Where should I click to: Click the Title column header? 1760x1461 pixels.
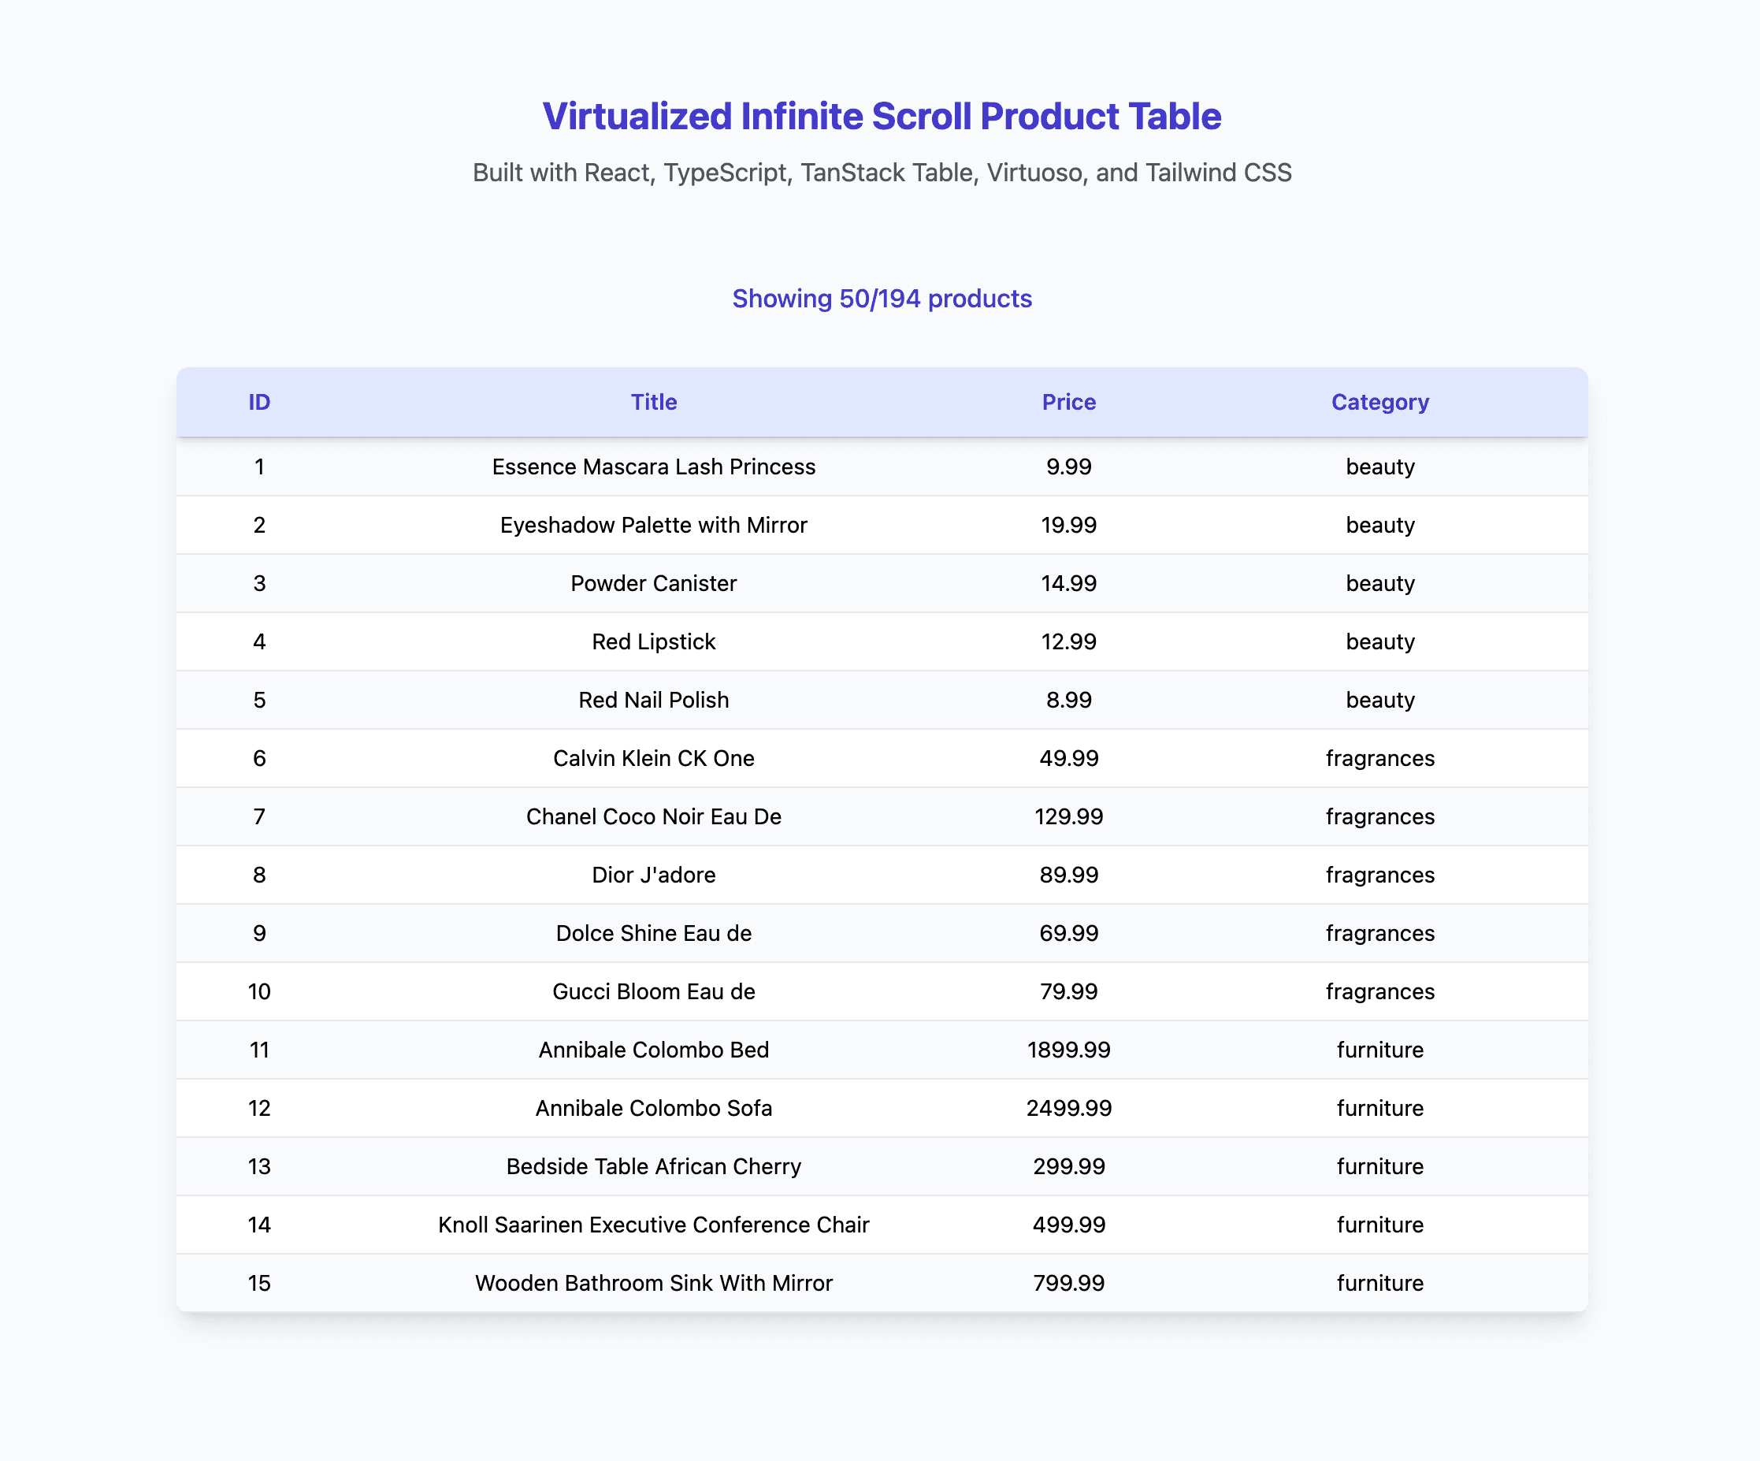654,403
